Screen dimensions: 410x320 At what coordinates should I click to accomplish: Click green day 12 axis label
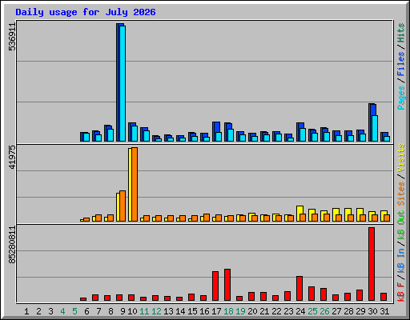click(x=156, y=311)
